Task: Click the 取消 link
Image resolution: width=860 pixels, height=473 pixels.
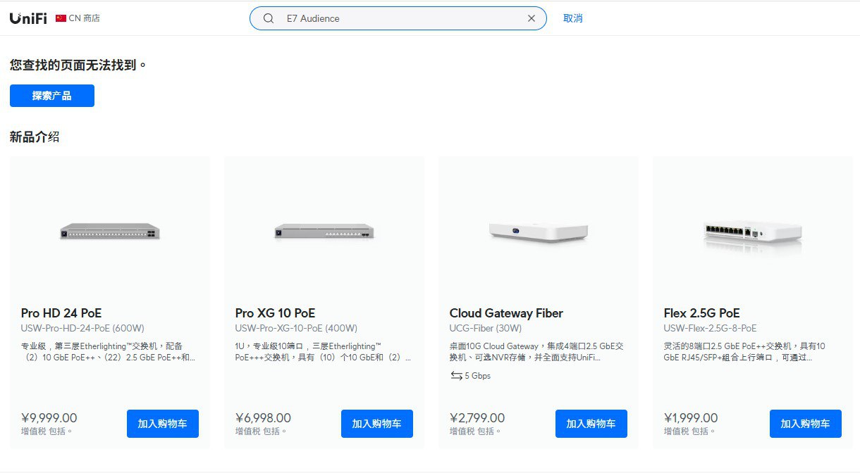Action: tap(572, 19)
